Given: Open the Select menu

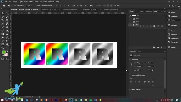Looking at the screenshot, I should click(x=31, y=2).
